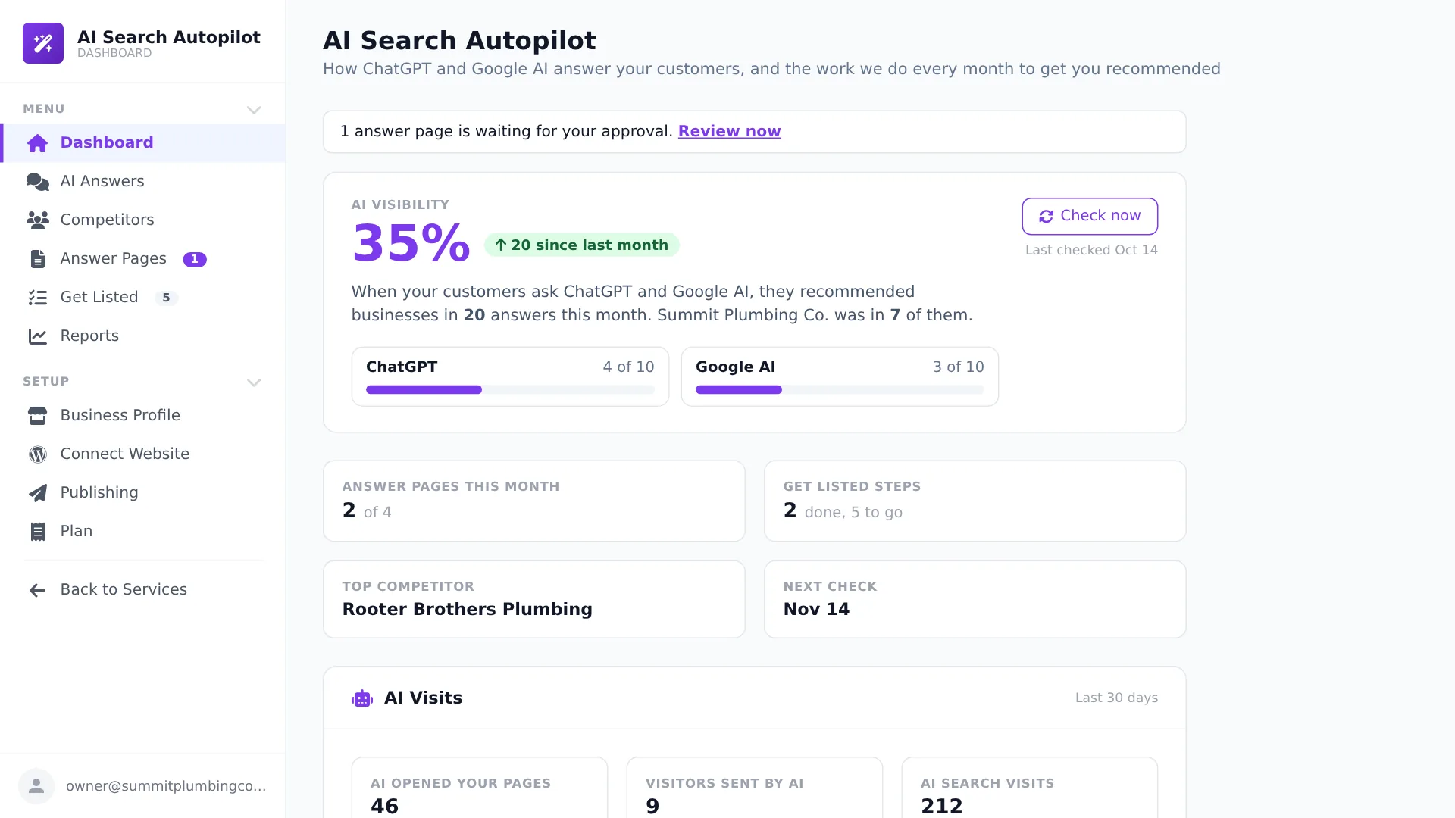
Task: Click the Plan receipt icon
Action: pos(37,532)
